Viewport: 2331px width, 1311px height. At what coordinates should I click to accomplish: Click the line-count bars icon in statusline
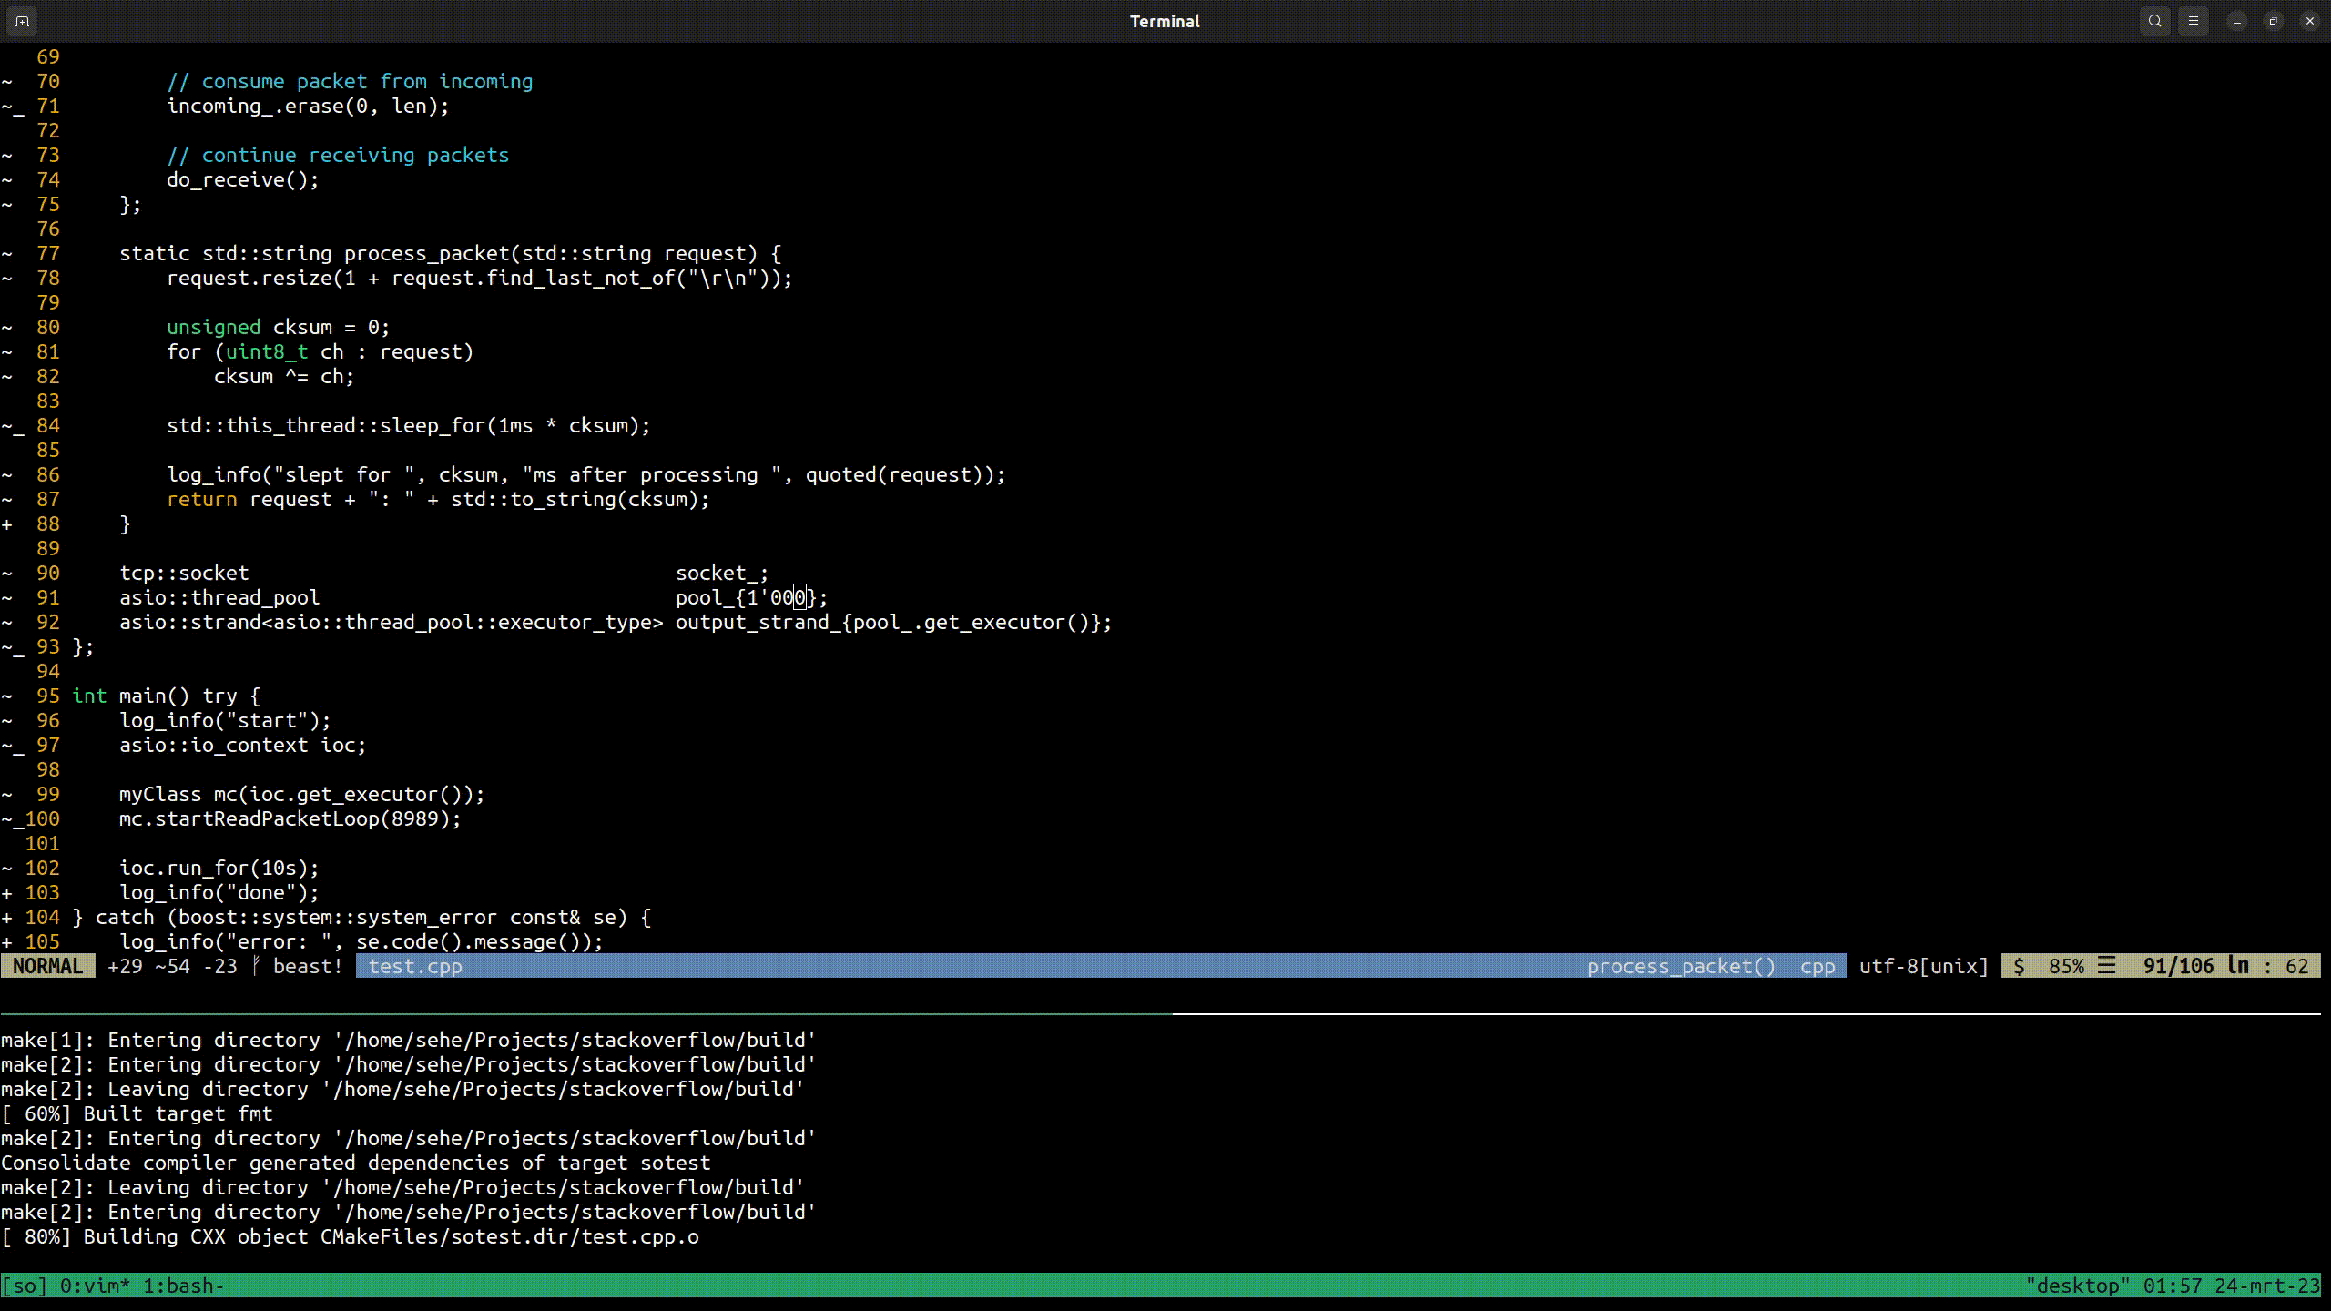point(2106,966)
